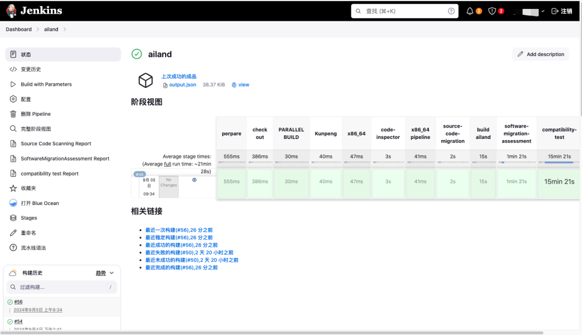
Task: Open the 变更历史 sidebar item
Action: click(x=31, y=69)
